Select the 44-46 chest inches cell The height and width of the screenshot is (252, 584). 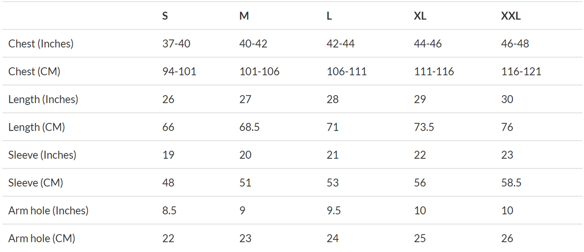point(428,44)
